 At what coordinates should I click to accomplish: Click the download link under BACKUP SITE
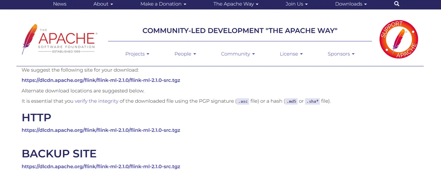[x=101, y=166]
